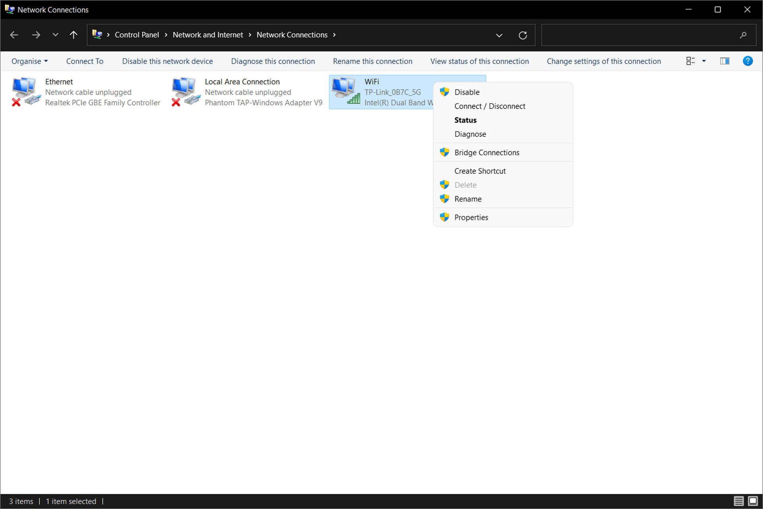Click the address bar location icon
The height and width of the screenshot is (509, 763).
[x=97, y=35]
